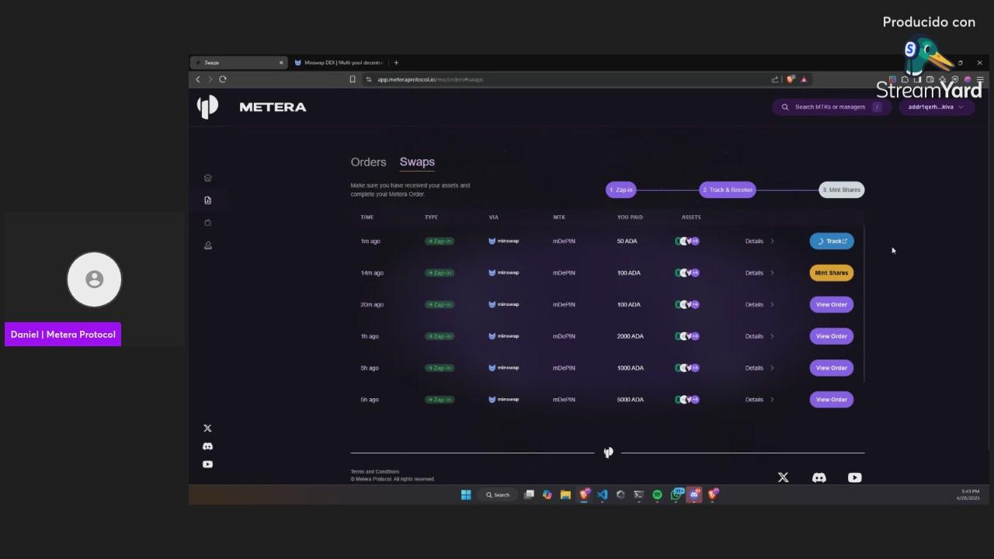Viewport: 994px width, 559px height.
Task: Open the Discord icon in the left sidebar
Action: coord(207,446)
